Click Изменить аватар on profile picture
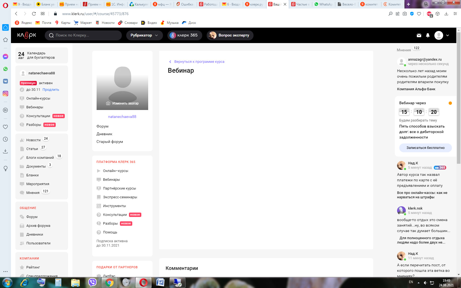 122,103
